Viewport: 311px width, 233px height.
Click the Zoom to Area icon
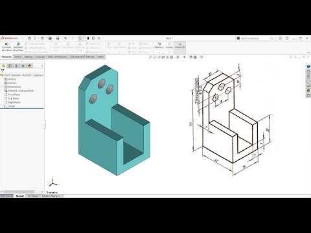[x=155, y=57]
